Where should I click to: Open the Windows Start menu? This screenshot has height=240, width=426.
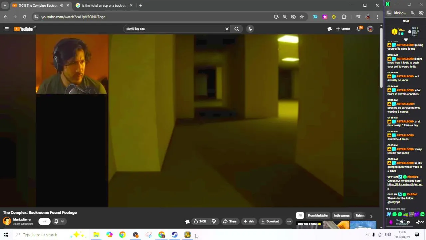click(6, 235)
